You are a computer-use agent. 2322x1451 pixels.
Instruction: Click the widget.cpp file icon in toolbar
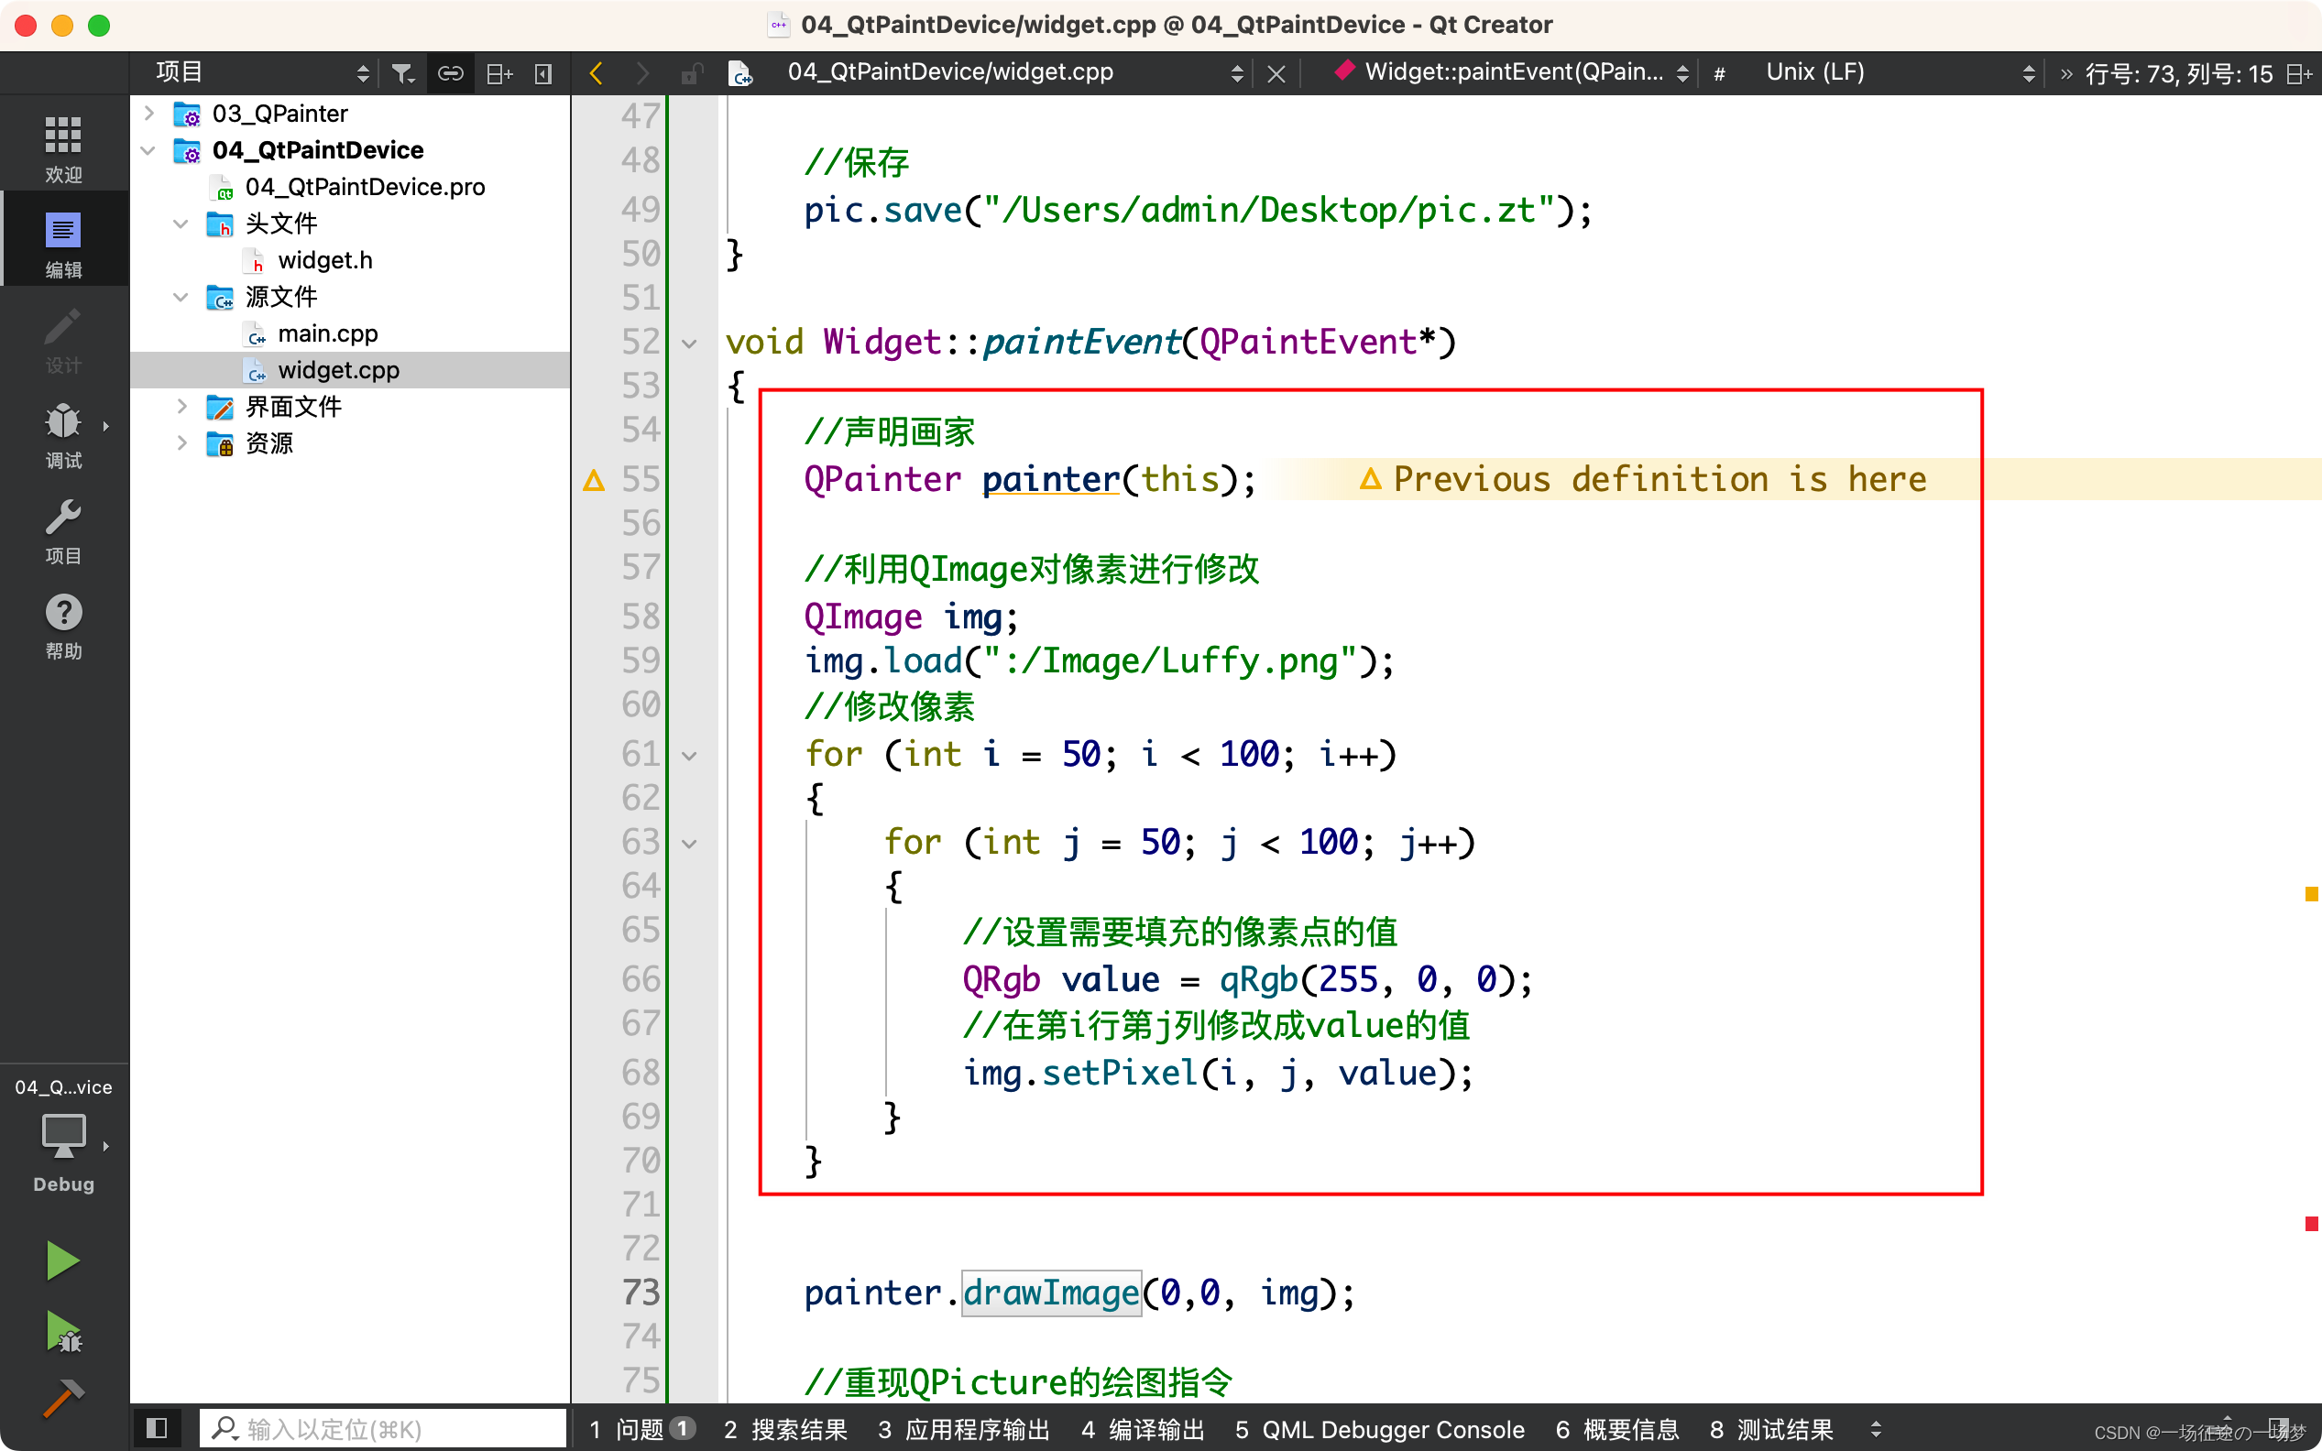[x=740, y=73]
